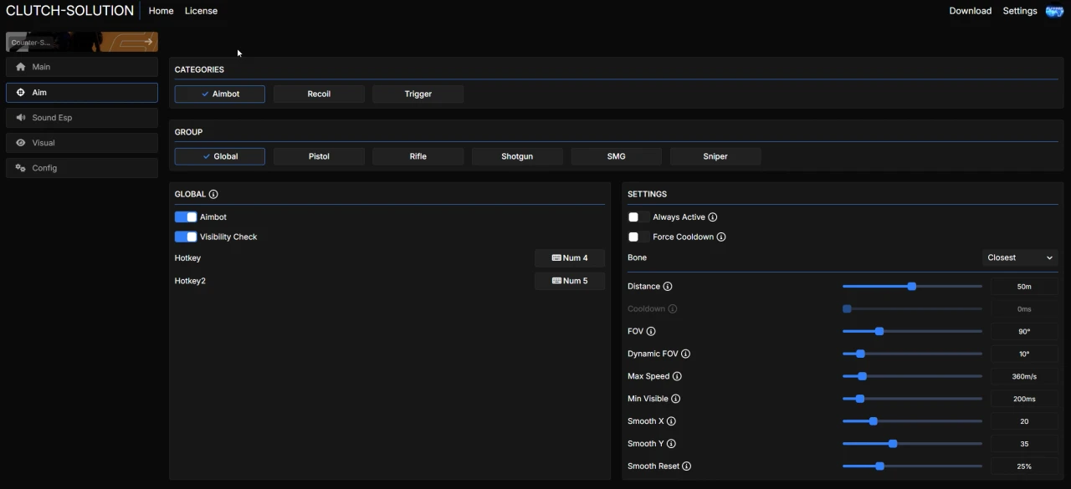Click the Smooth X slider track
This screenshot has width=1071, height=489.
[912, 421]
